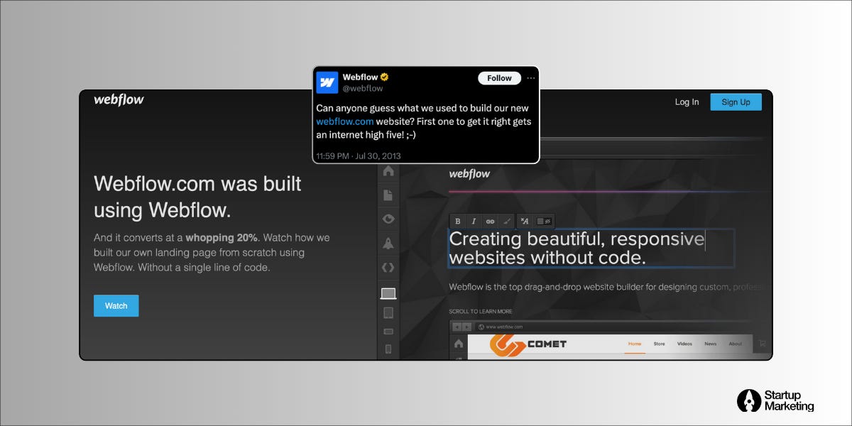Switch to the phone portrait view icon

(388, 349)
